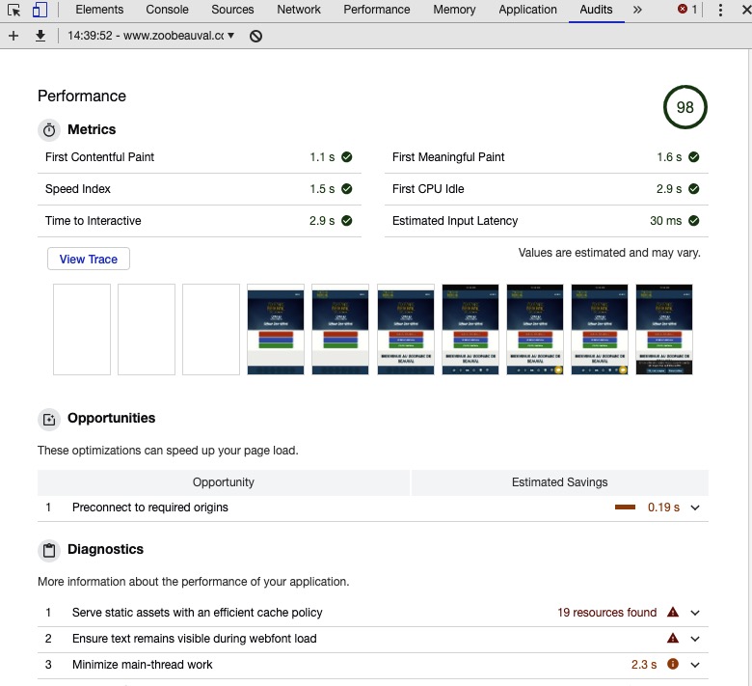Click the View Trace button

89,260
